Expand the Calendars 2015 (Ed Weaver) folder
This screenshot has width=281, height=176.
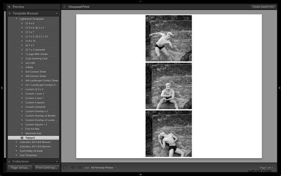click(x=16, y=146)
